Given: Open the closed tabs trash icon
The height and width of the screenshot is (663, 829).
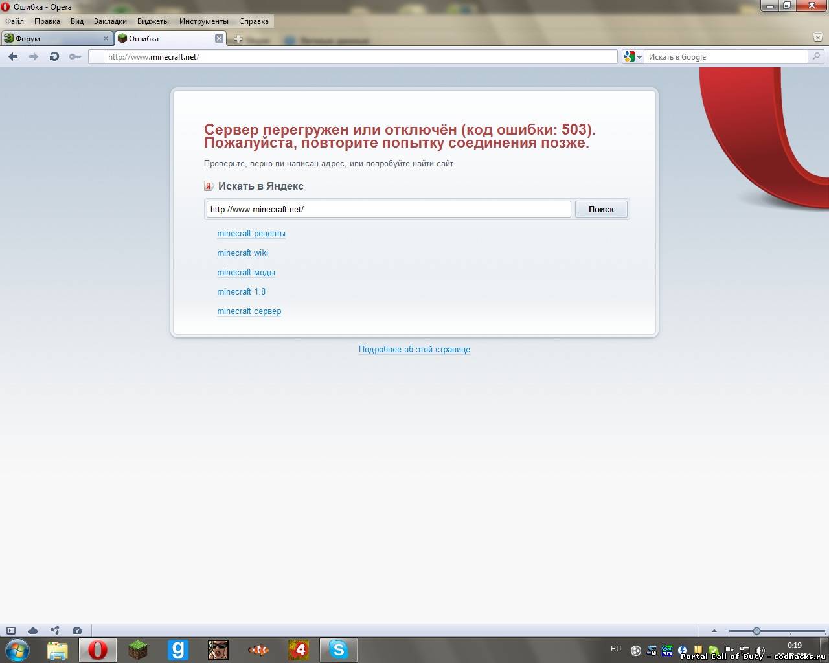Looking at the screenshot, I should tap(818, 38).
